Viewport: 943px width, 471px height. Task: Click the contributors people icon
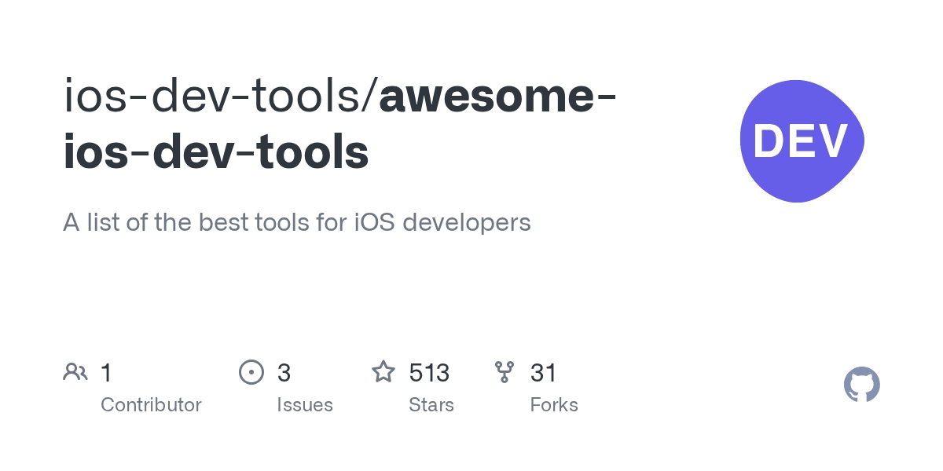75,371
